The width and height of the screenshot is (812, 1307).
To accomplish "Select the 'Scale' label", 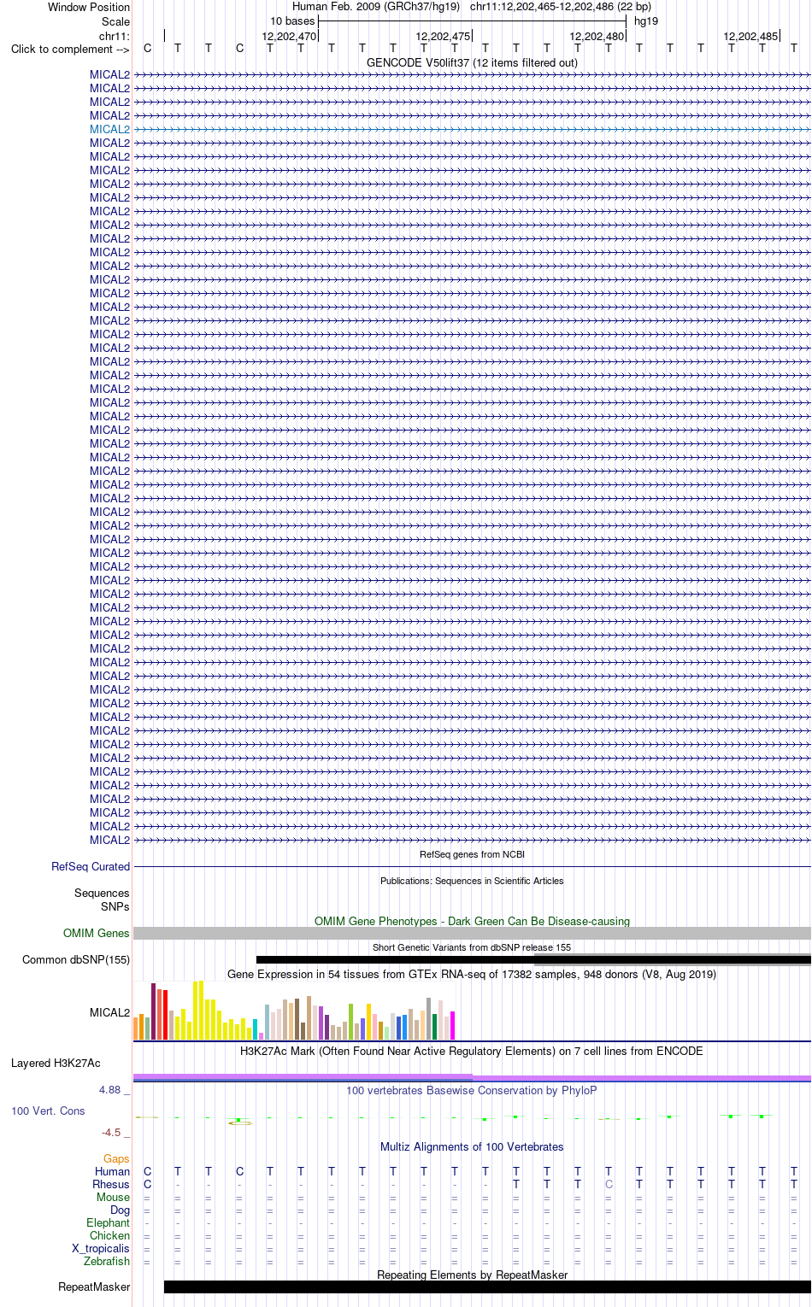I will (115, 21).
